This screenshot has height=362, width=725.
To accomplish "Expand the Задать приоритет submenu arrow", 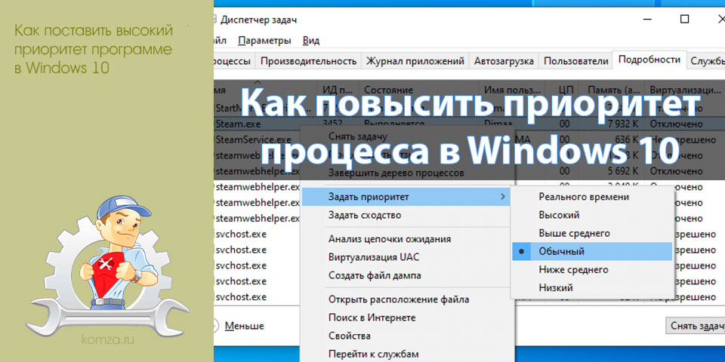I will pyautogui.click(x=503, y=197).
